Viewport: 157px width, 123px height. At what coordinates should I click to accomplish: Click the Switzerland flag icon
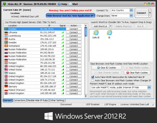[x=6, y=46]
